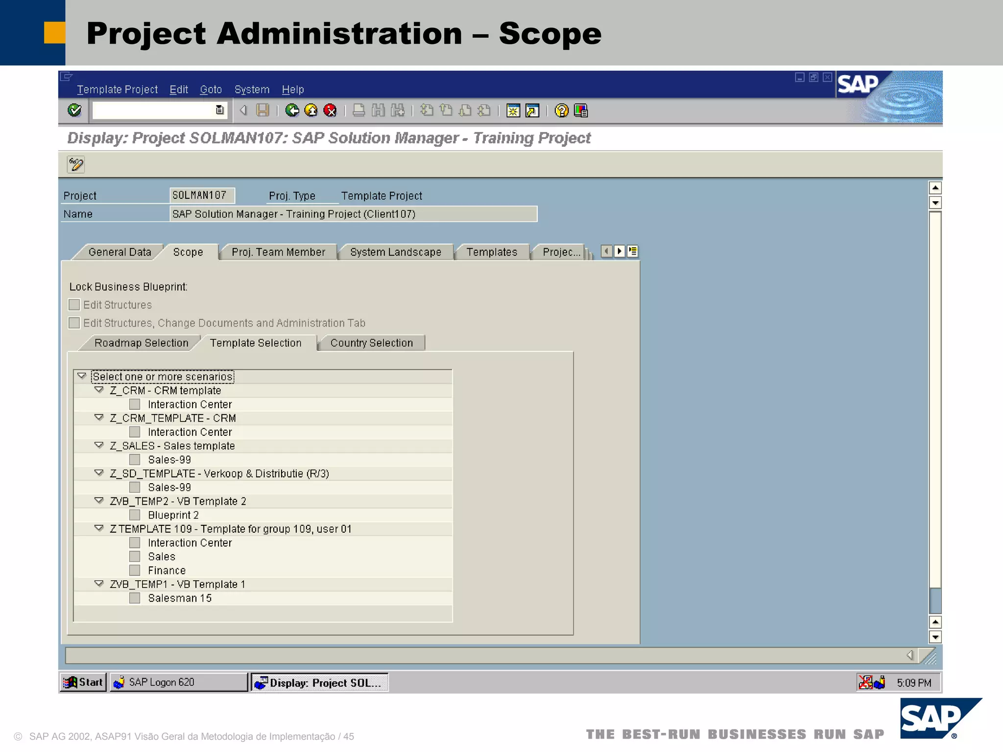
Task: Click the Display/Change pencil toggle icon
Action: (76, 164)
